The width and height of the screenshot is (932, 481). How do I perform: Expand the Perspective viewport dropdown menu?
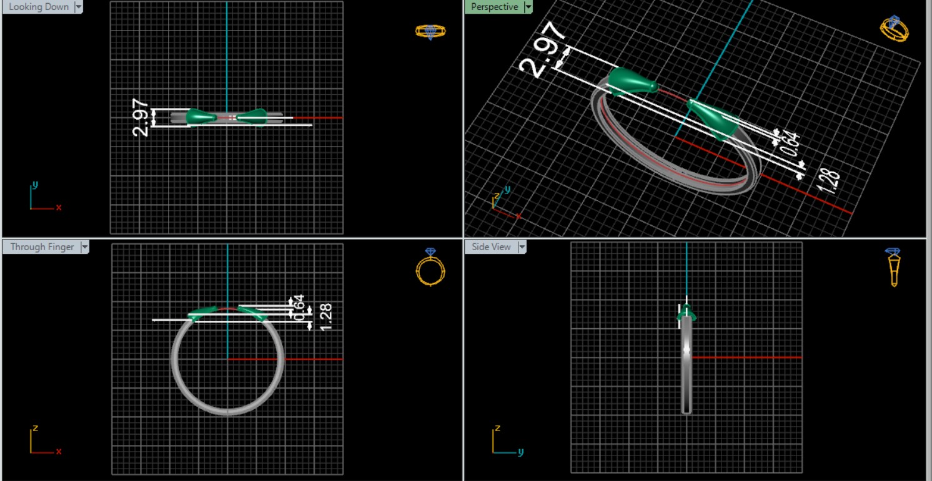coord(528,7)
